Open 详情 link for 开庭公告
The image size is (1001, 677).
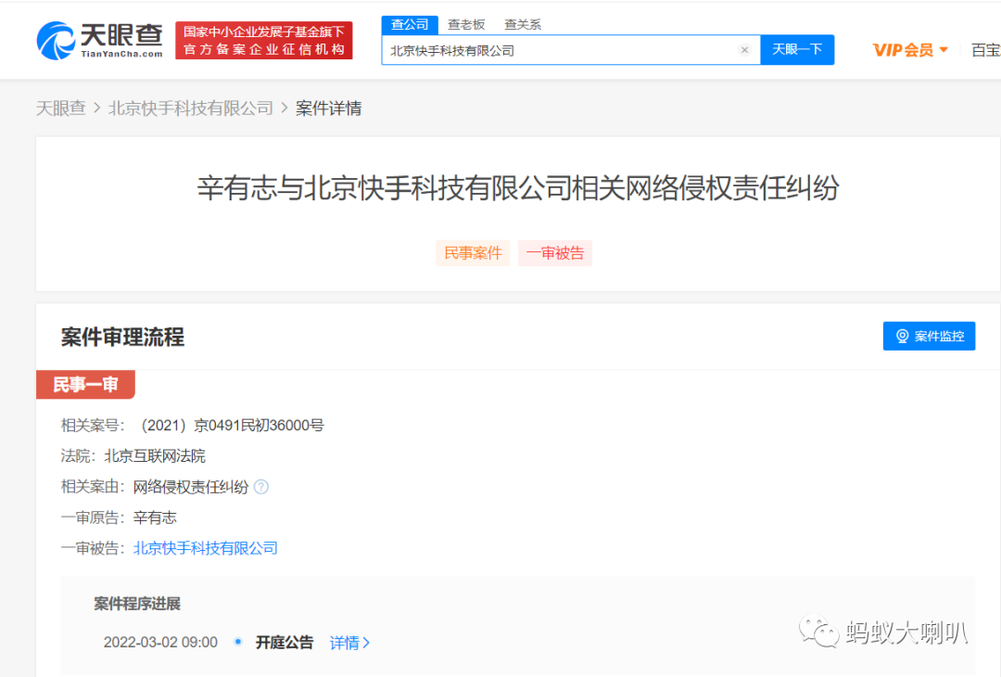(x=349, y=643)
